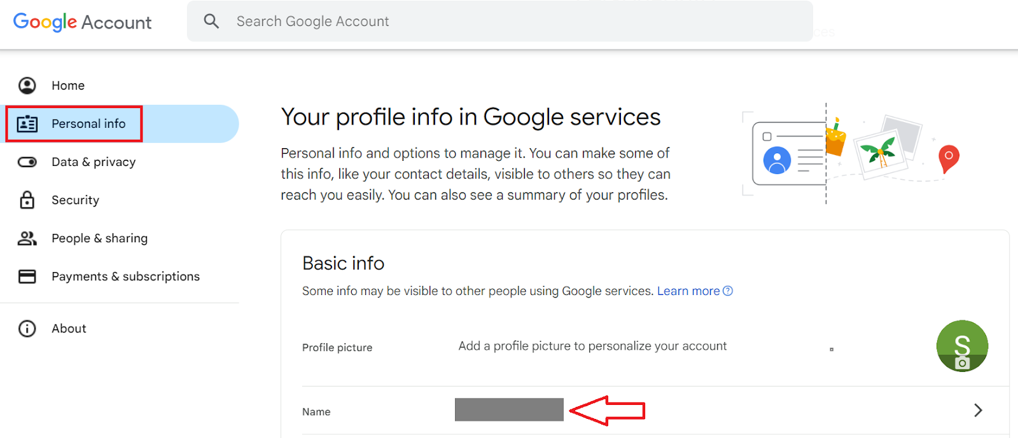This screenshot has width=1018, height=438.
Task: Expand the Name row chevron arrow
Action: 978,411
